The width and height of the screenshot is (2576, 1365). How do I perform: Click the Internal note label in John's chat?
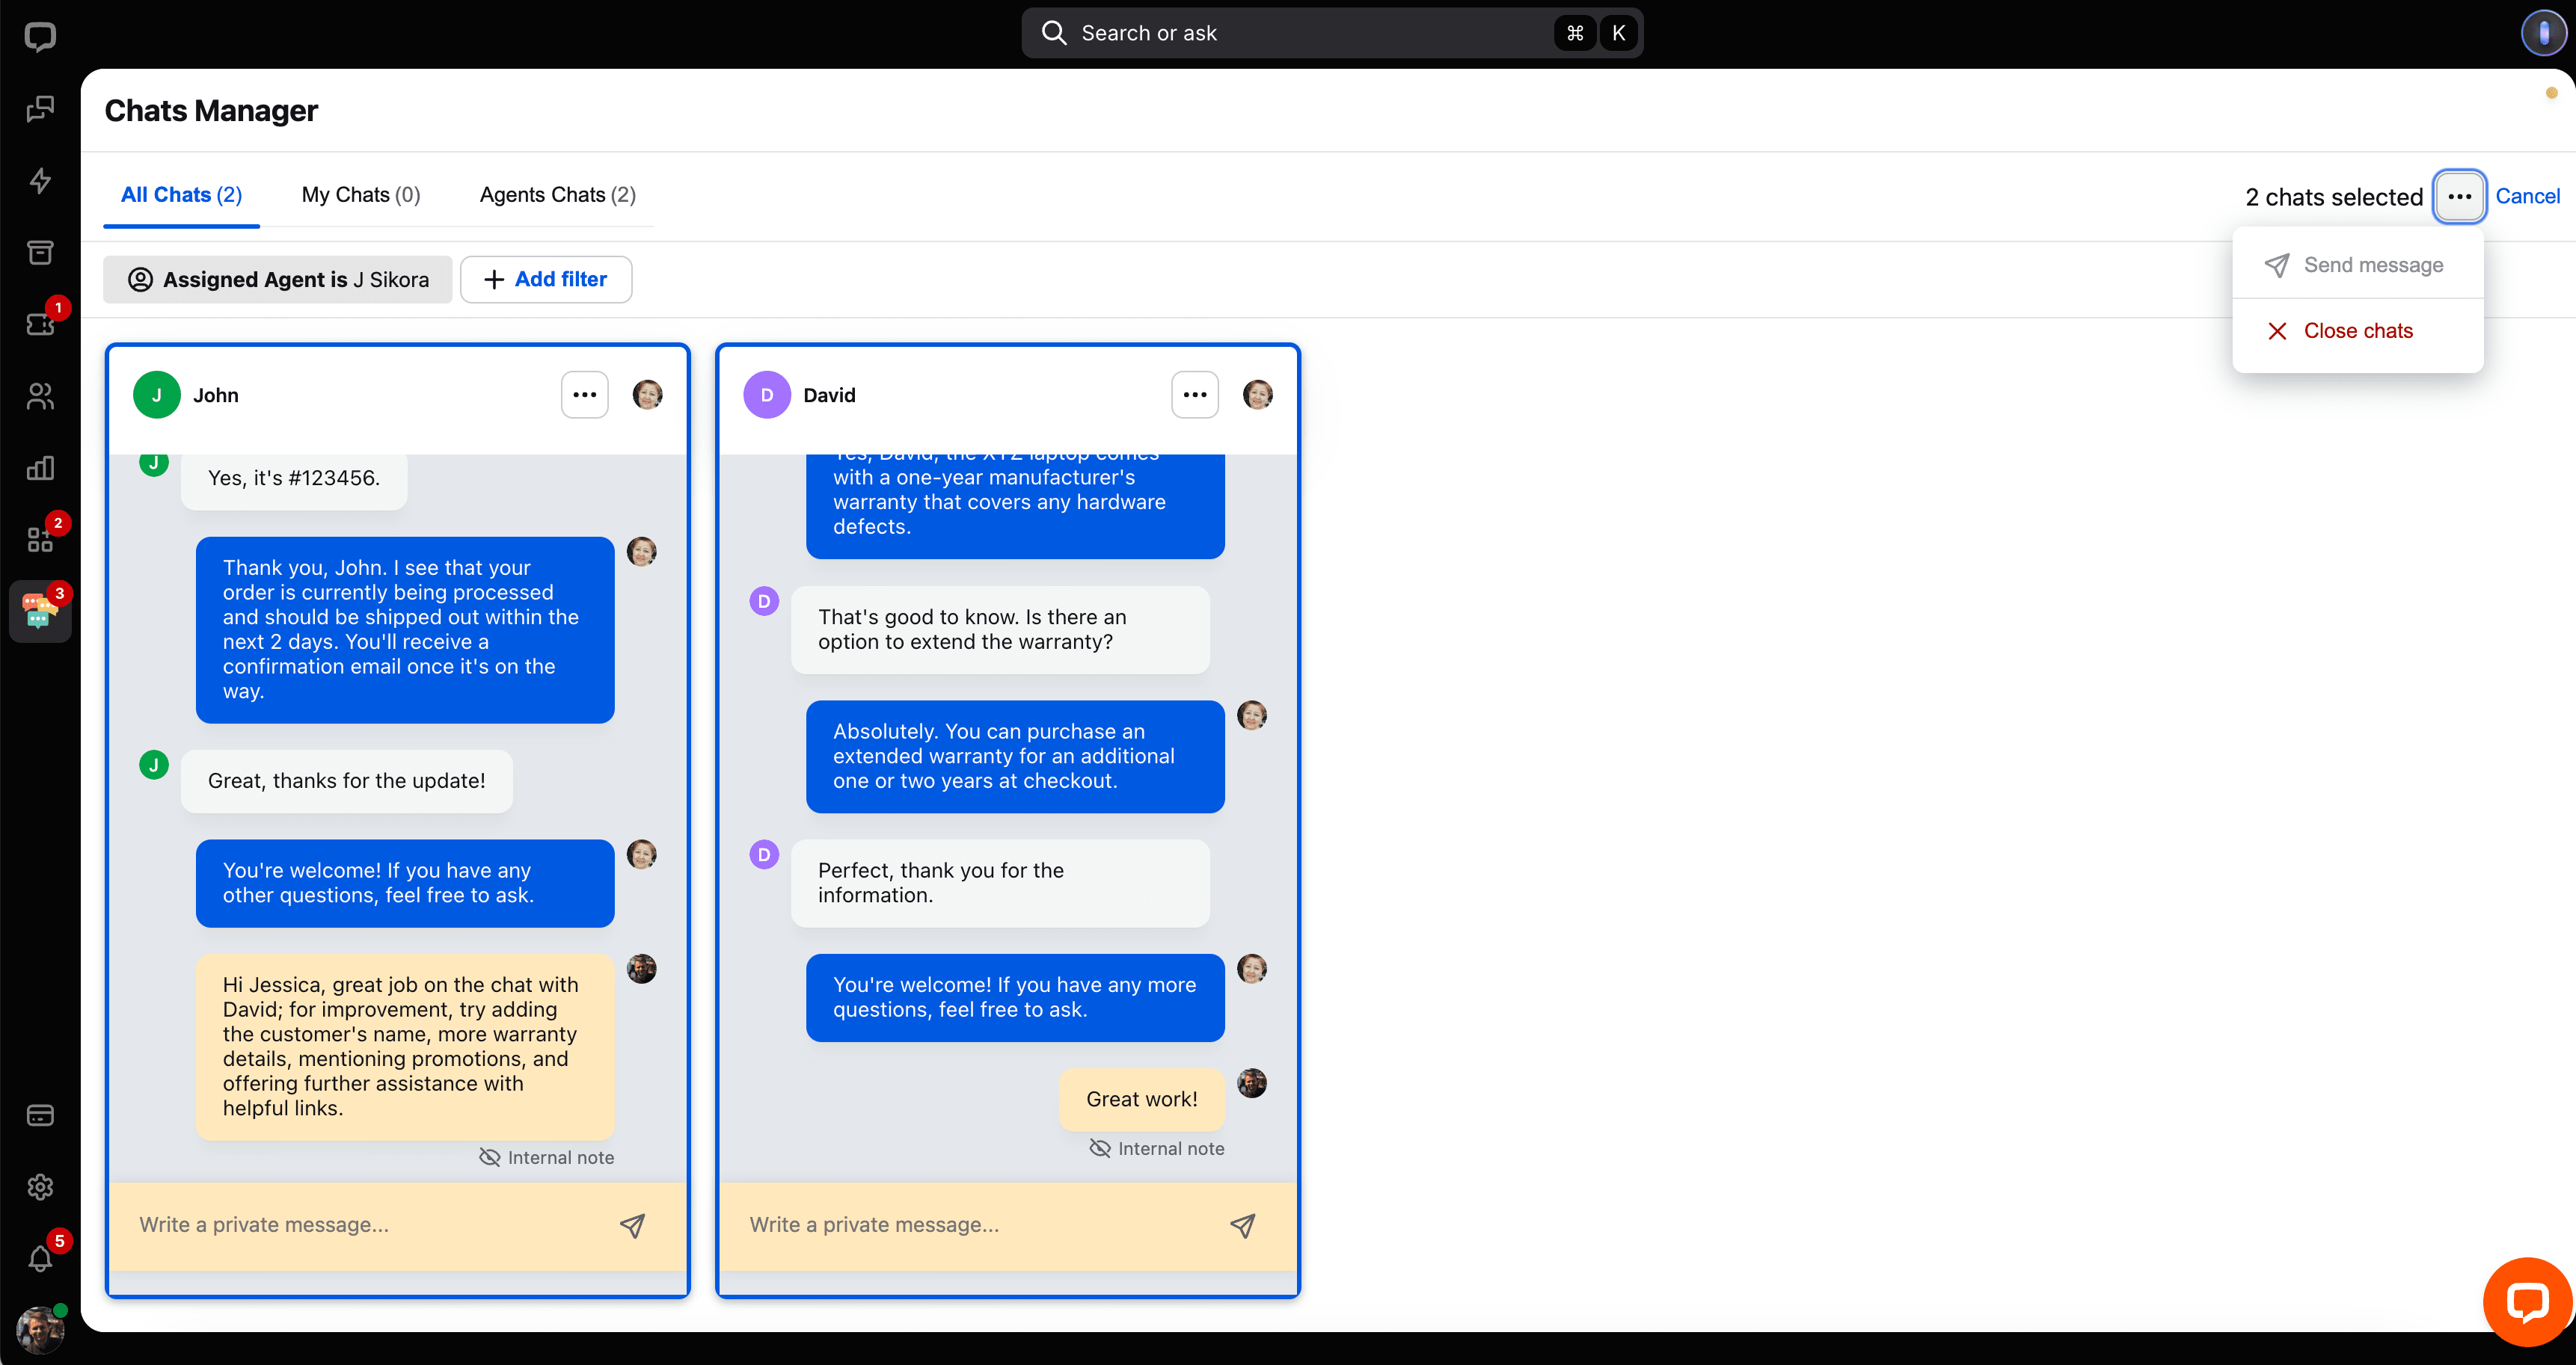tap(547, 1157)
